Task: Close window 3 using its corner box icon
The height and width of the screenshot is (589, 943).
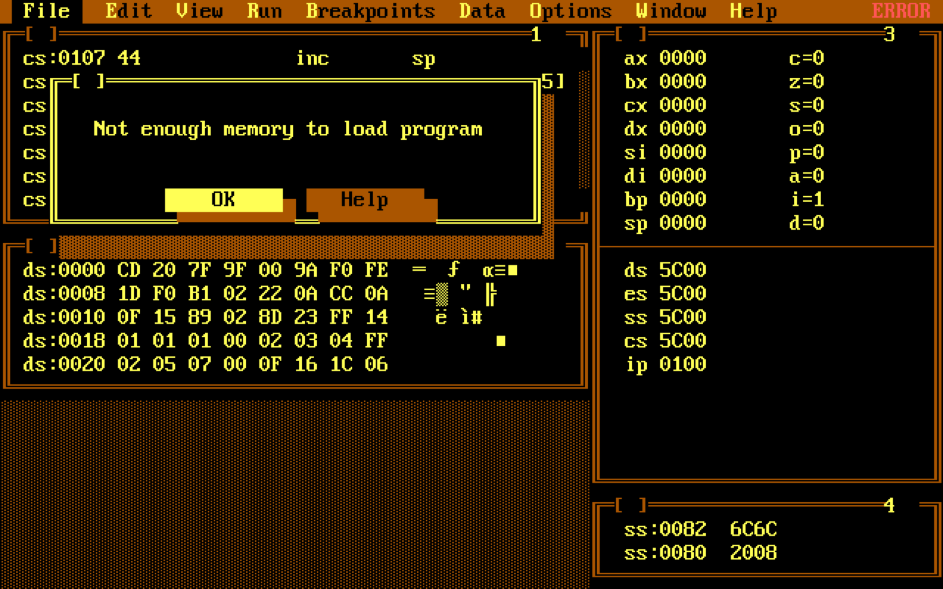Action: pos(631,35)
